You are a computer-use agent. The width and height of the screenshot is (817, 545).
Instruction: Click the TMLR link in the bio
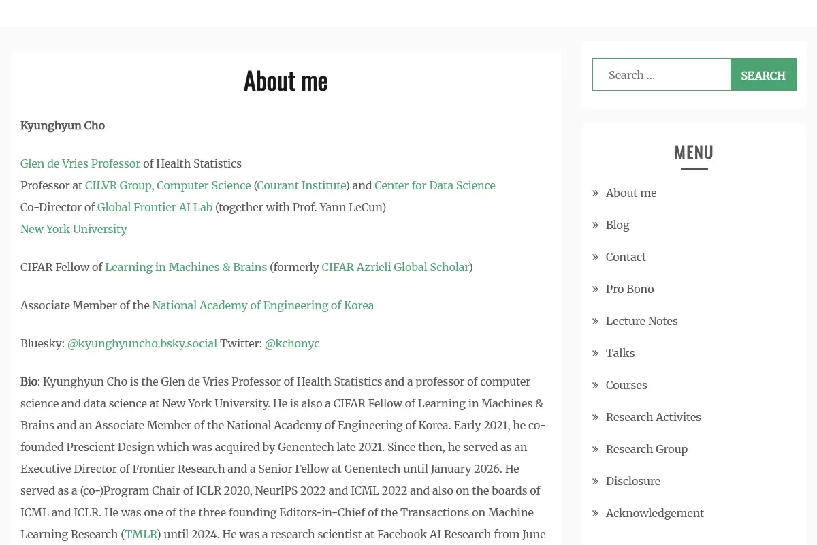141,534
